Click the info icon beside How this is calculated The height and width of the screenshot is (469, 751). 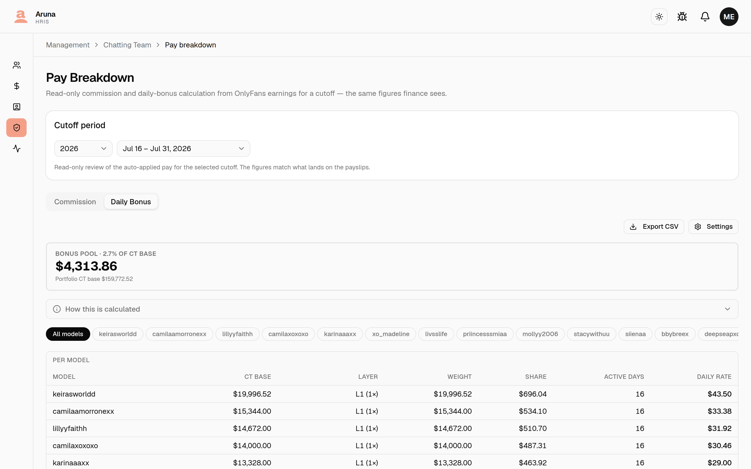click(x=57, y=309)
